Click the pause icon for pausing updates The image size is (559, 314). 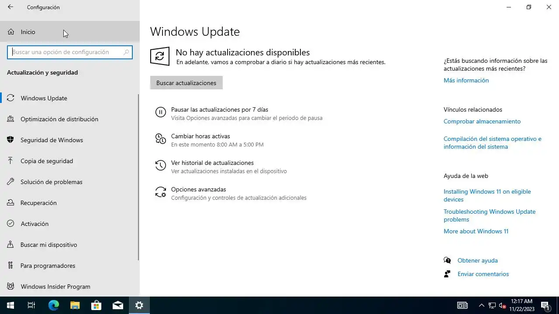click(161, 113)
